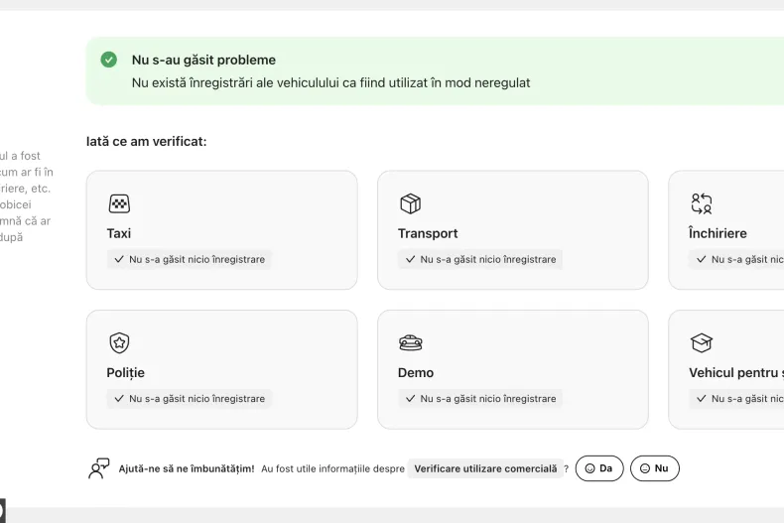
Task: Click the Închiriere card title
Action: [718, 233]
